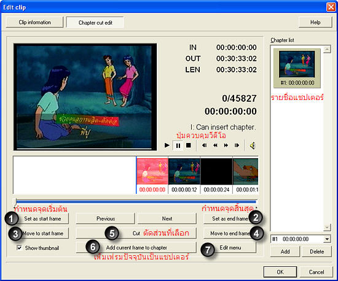This screenshot has width=338, height=281.
Task: Click Set as start frame button
Action: click(42, 218)
